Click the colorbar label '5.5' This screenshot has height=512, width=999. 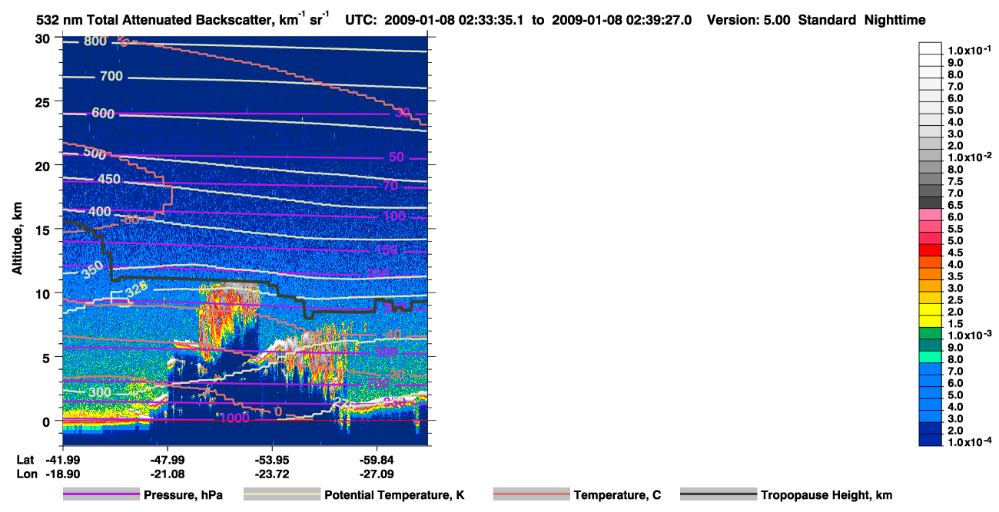(x=956, y=229)
